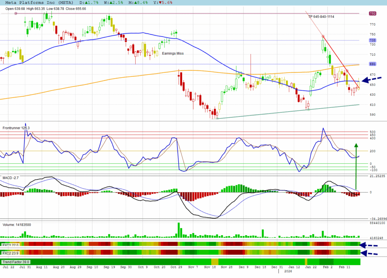Select the pink circle atop the red trendline
Image resolution: width=387 pixels, height=278 pixels.
click(323, 36)
